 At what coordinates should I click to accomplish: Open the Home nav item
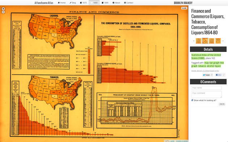(x=62, y=3)
